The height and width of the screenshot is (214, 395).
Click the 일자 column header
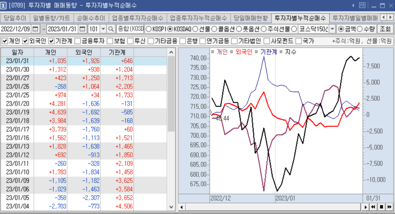(x=17, y=52)
